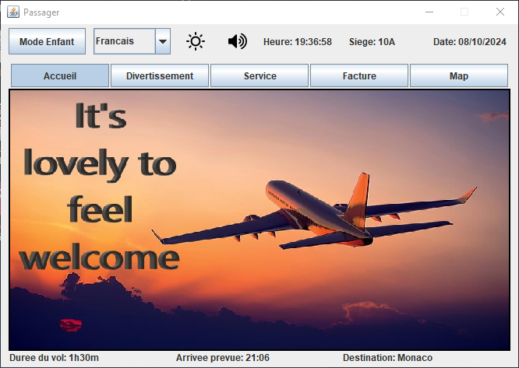Click the Java icon in title bar
The width and height of the screenshot is (519, 368).
pyautogui.click(x=13, y=12)
